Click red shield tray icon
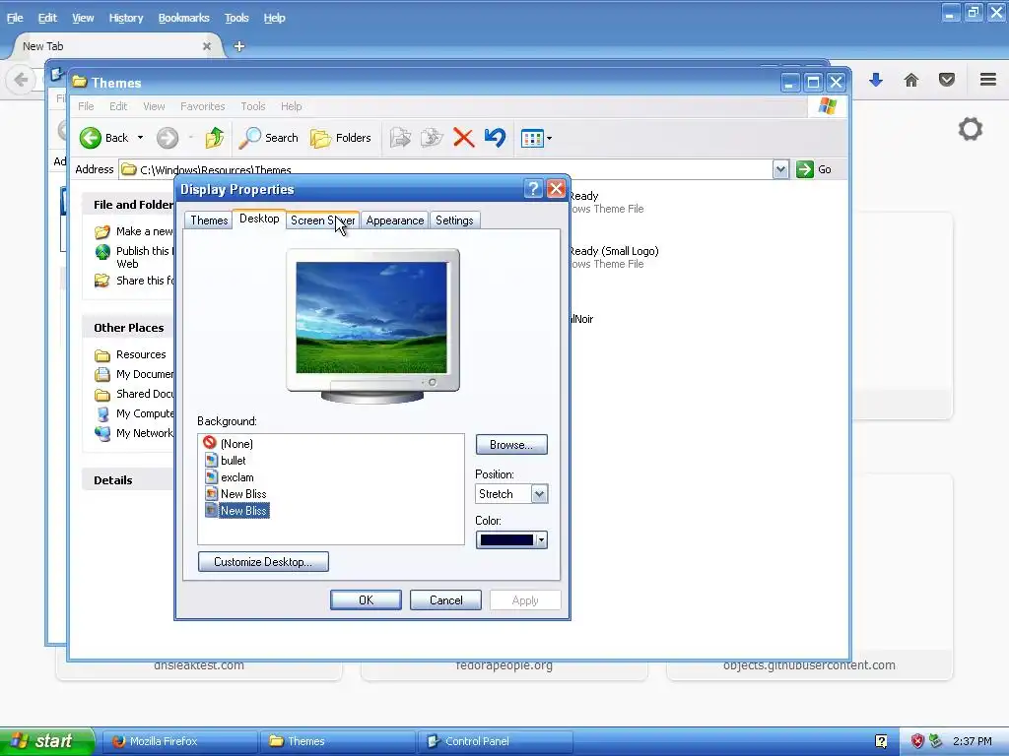Viewport: 1009px width, 756px height. 917,741
